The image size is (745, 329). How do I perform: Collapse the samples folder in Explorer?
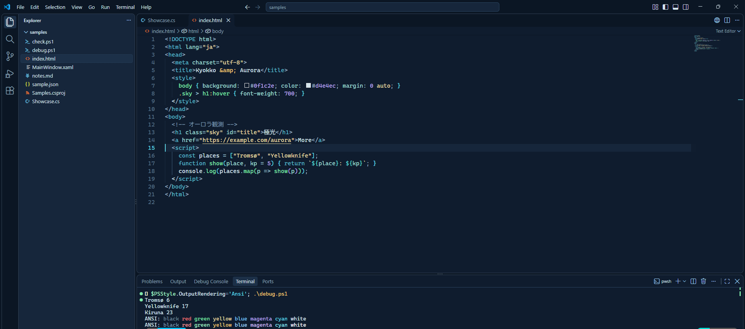(77, 32)
